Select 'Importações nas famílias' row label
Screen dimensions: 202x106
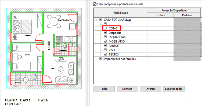(x=120, y=59)
